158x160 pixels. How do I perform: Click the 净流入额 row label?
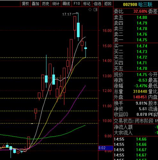[123, 127]
